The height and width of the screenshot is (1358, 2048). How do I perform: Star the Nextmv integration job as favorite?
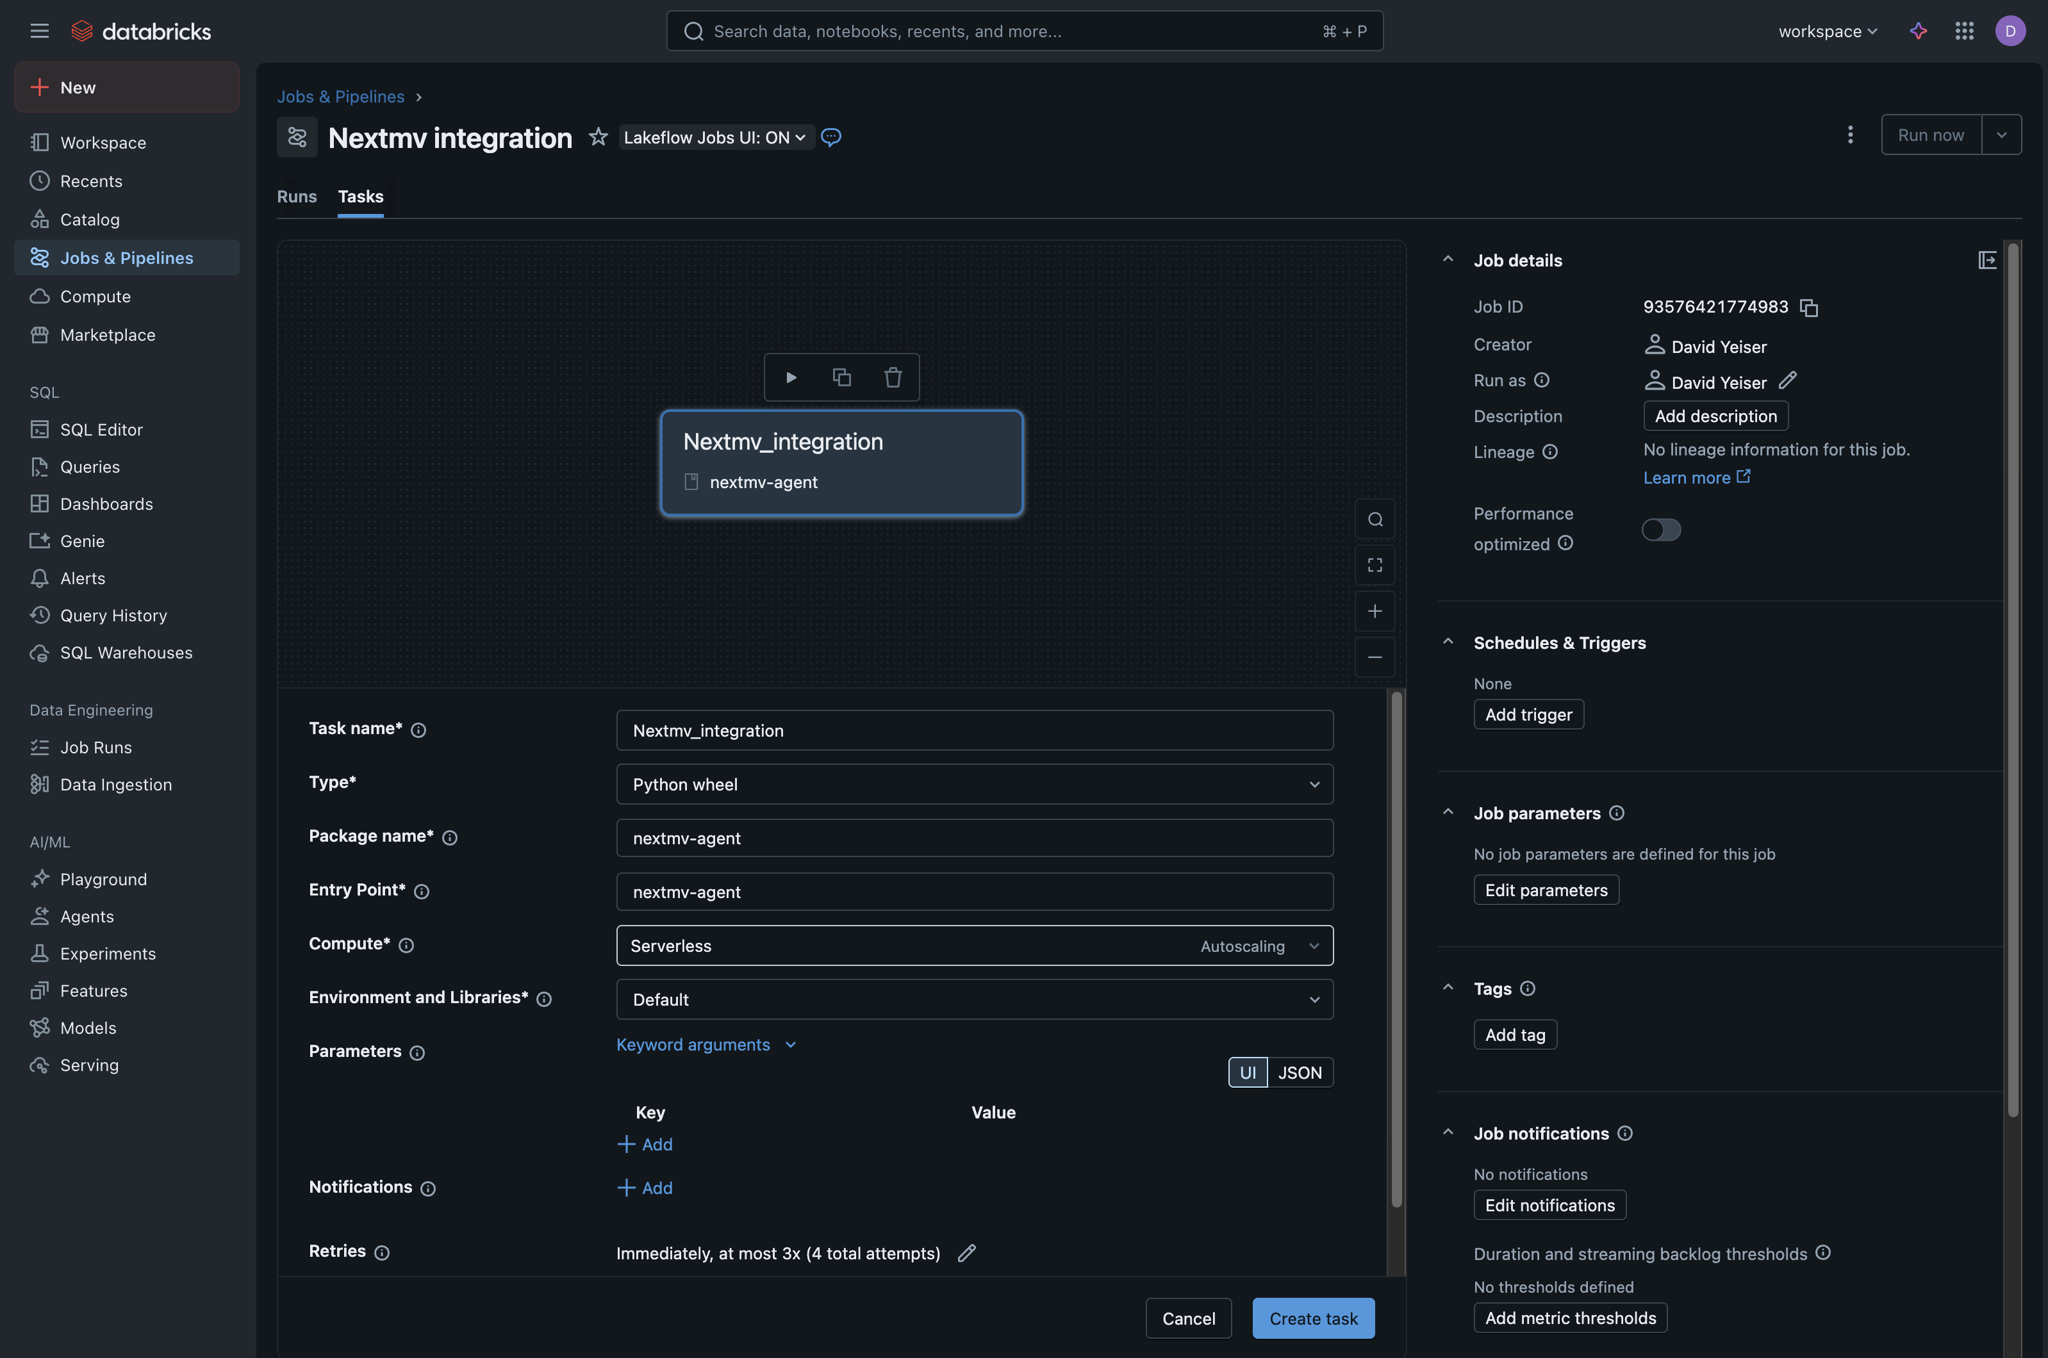[598, 137]
